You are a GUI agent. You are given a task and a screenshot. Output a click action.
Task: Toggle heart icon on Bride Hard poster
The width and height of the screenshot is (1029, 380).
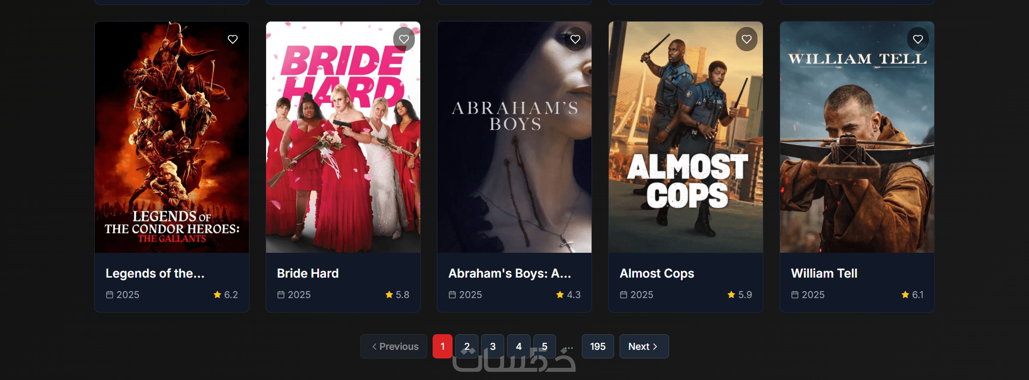(x=404, y=39)
